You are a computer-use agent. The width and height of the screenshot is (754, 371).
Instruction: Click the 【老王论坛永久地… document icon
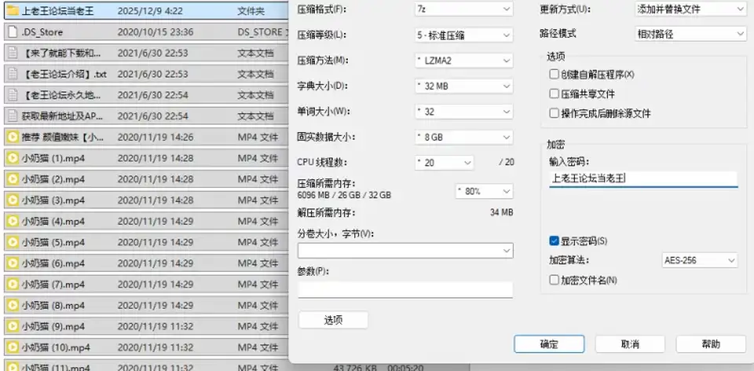coord(13,95)
